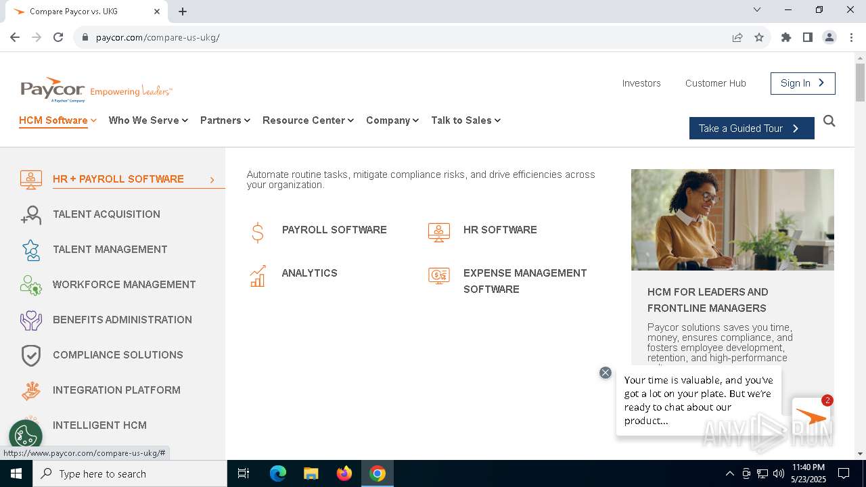Click the Expense Management money icon
866x487 pixels.
(x=439, y=275)
